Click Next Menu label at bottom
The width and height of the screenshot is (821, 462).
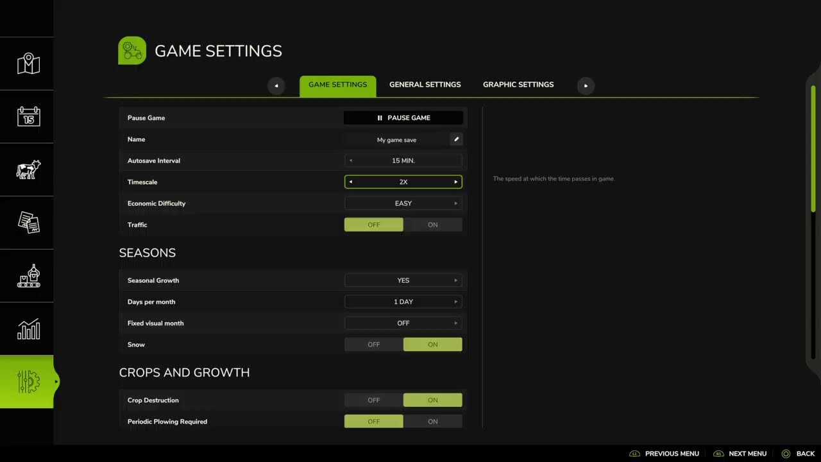[748, 454]
